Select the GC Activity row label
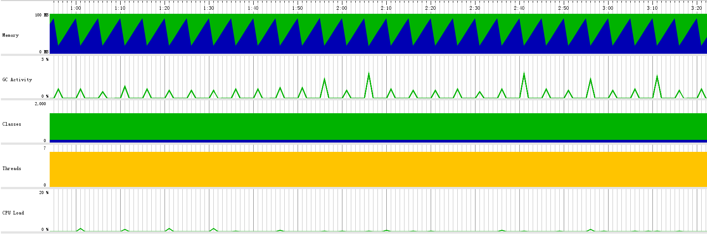Screen dimensions: 707x234 (x=17, y=79)
